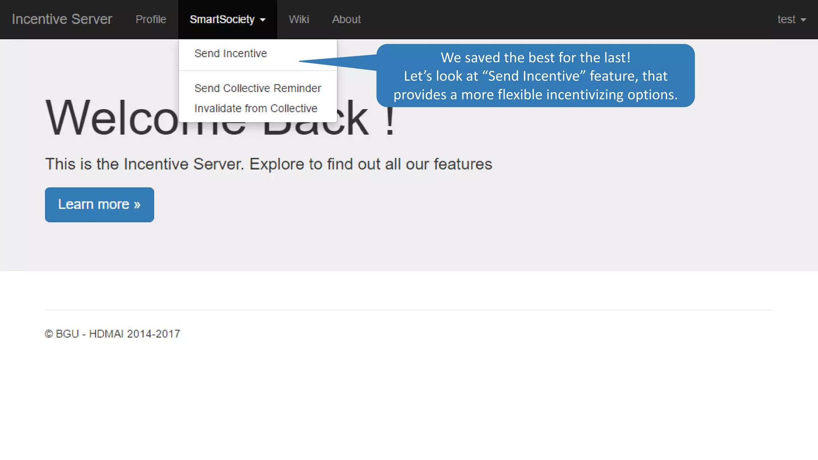Click the Welcome Back heading
Screen dimensions: 818x460
(112, 119)
